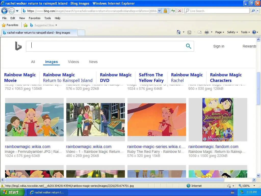Open Saffron The Yellow Fairy suggestion
Screen dimensions: 261x196
tap(151, 78)
